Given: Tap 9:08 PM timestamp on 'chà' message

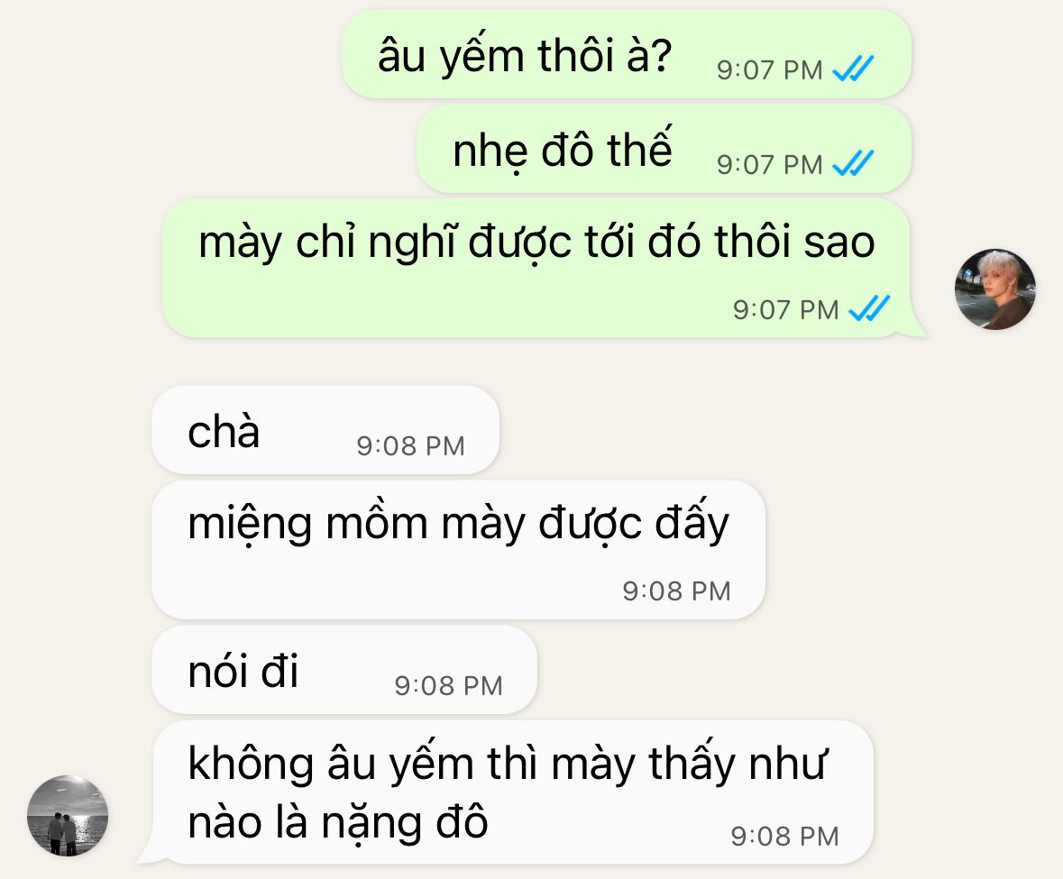Looking at the screenshot, I should coord(411,446).
